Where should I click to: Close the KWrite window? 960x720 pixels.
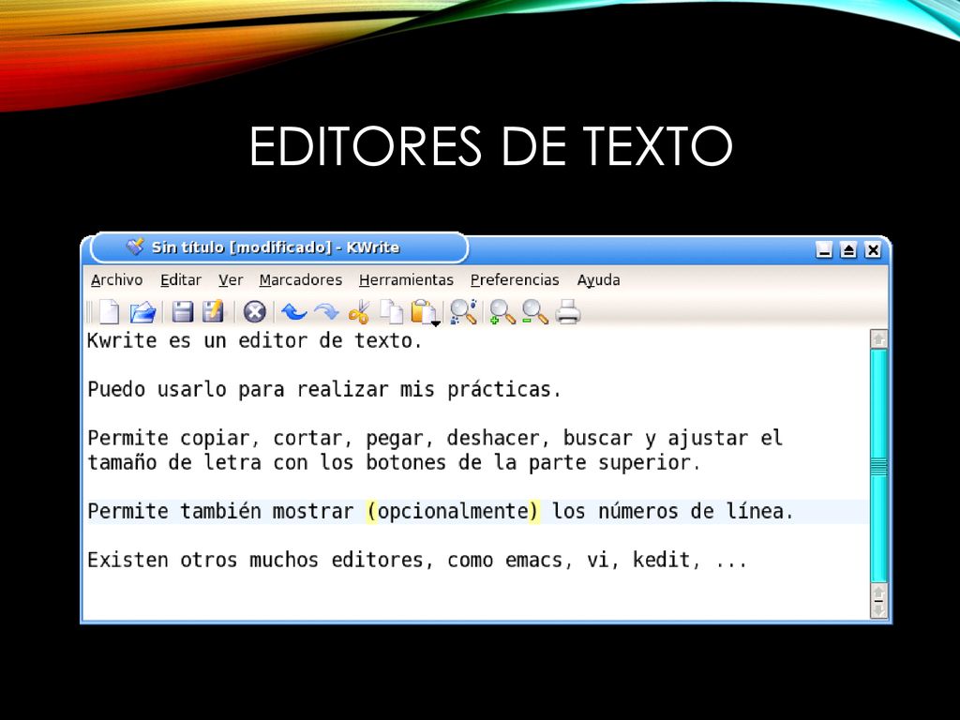pos(873,249)
